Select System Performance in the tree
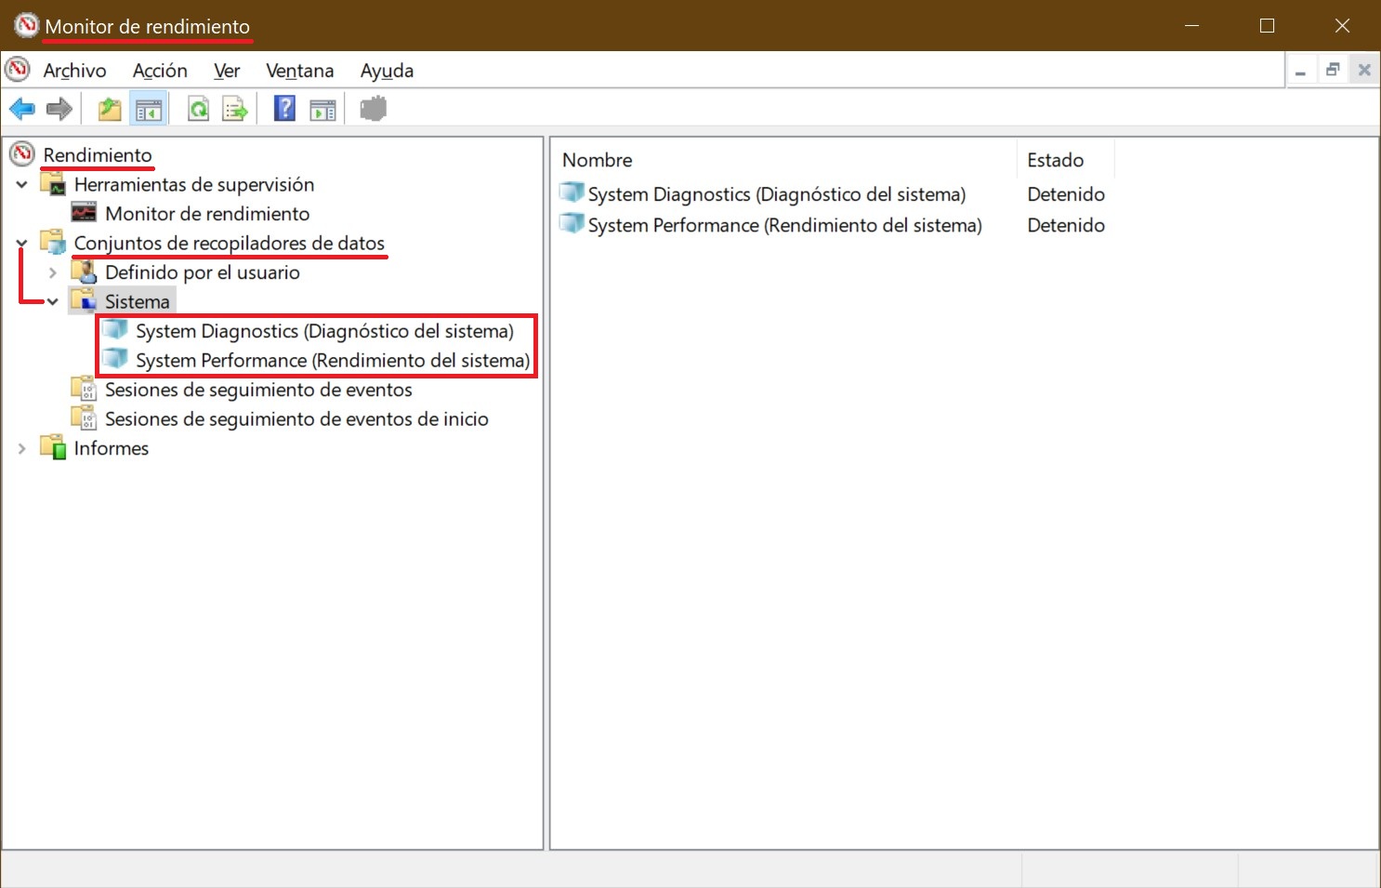The width and height of the screenshot is (1381, 888). pyautogui.click(x=333, y=360)
